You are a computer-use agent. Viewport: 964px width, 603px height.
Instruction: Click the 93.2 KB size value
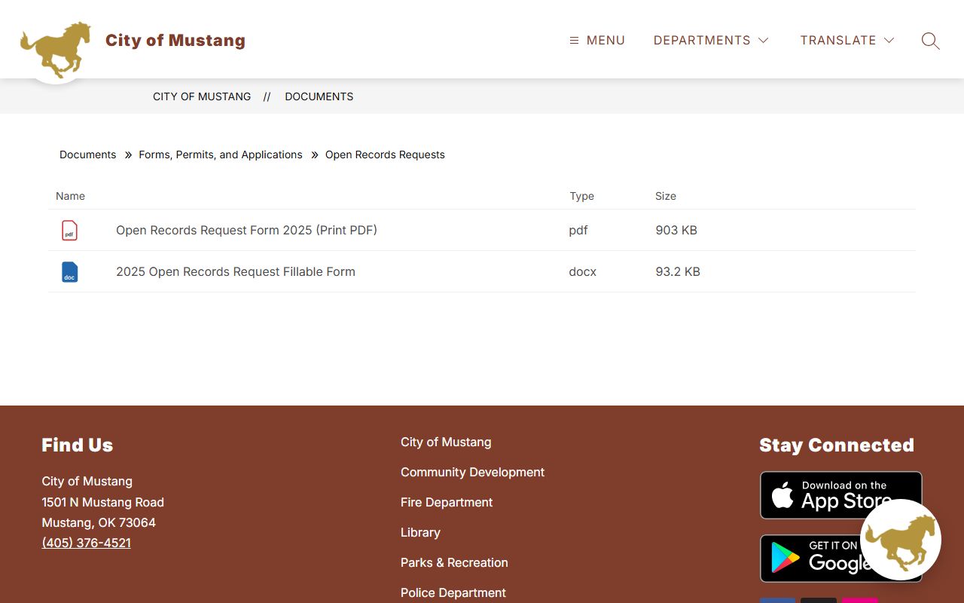(678, 271)
